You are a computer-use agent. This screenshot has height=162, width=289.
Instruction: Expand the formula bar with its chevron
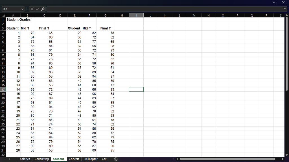[285, 9]
